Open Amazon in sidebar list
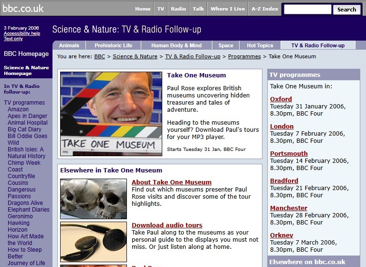 point(18,109)
